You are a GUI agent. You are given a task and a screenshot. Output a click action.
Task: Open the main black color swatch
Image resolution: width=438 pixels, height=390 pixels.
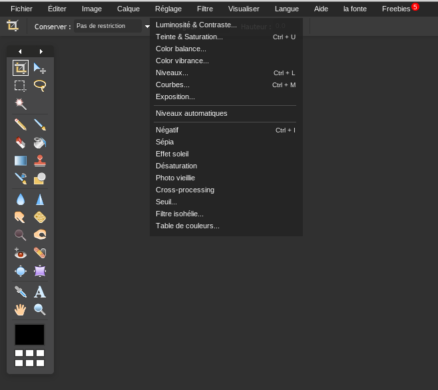29,335
